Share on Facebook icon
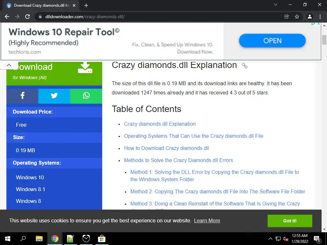The height and width of the screenshot is (245, 327). (22, 96)
